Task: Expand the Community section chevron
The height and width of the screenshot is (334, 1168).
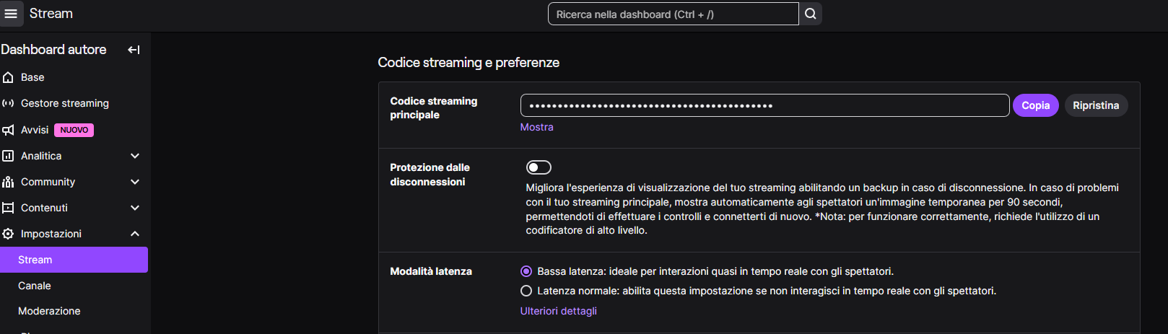Action: [x=135, y=182]
